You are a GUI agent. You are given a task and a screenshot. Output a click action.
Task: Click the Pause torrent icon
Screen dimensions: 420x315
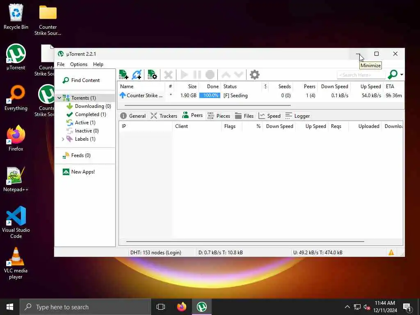[x=197, y=75]
